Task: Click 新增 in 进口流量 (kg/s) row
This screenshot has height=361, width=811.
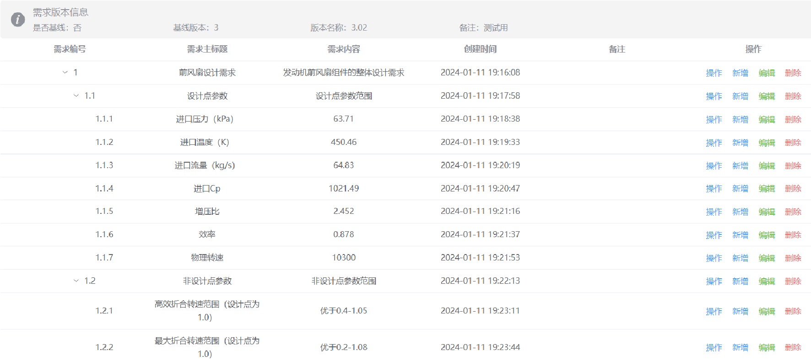Action: (x=740, y=166)
